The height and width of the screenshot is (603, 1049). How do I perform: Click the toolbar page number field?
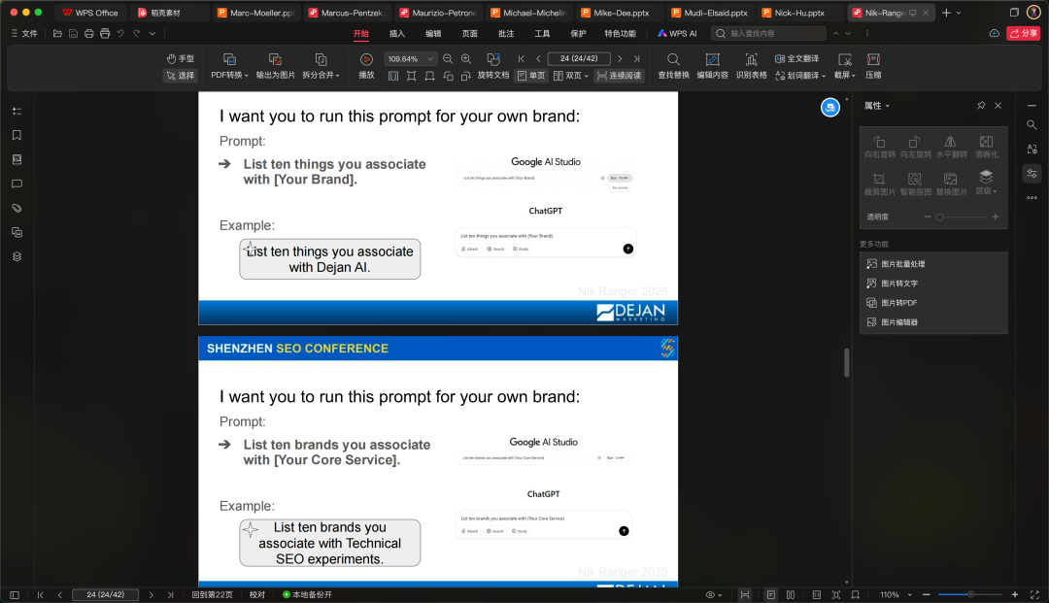coord(579,59)
